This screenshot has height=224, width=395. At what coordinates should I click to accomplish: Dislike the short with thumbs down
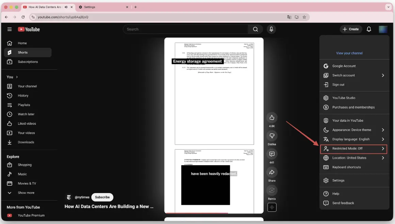tap(272, 136)
